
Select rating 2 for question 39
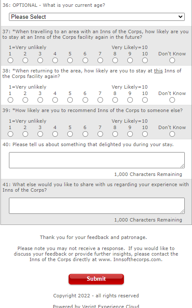pyautogui.click(x=25, y=134)
